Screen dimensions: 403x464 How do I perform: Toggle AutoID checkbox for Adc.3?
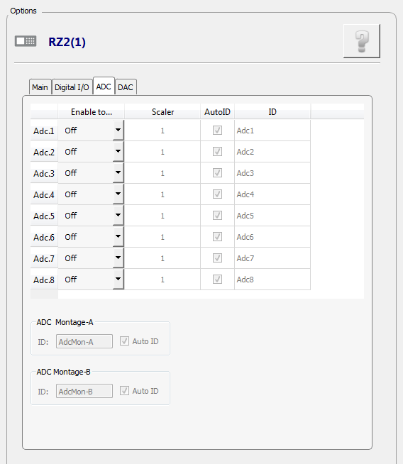(x=218, y=173)
